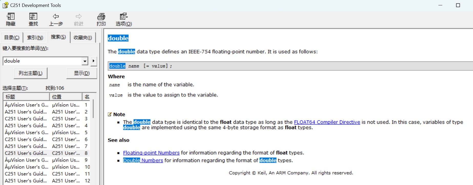This screenshot has height=185, width=473.
Task: Switch to the 索引 (Index) tab
Action: click(x=35, y=38)
